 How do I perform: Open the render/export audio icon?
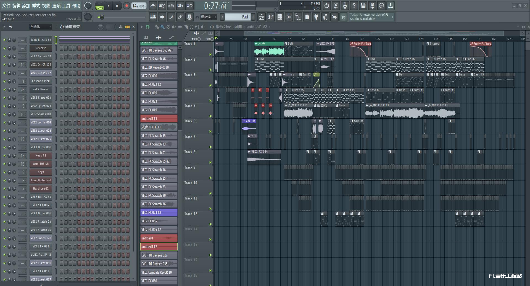372,6
